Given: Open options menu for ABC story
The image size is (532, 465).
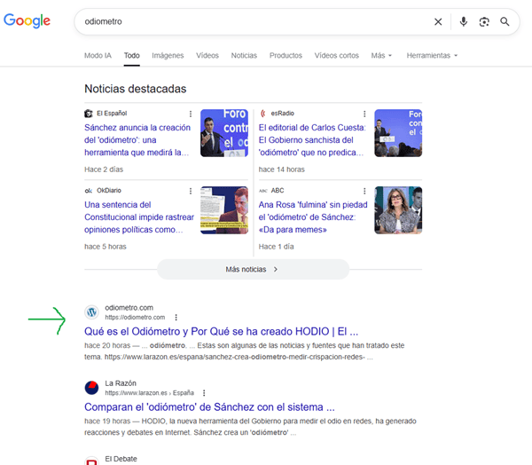Looking at the screenshot, I should pos(364,191).
